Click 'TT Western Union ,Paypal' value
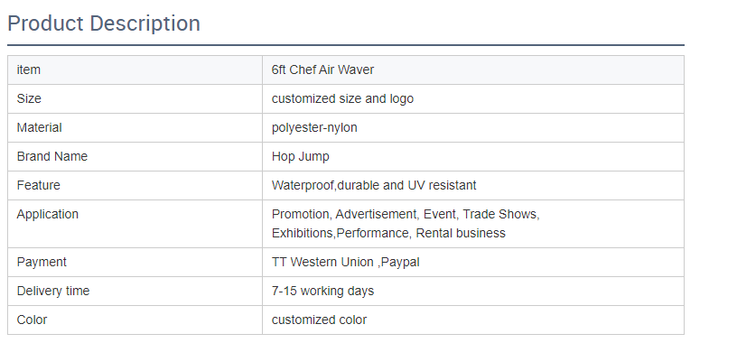Image resolution: width=737 pixels, height=343 pixels. tap(345, 262)
